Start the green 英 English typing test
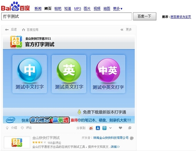 point(69,70)
